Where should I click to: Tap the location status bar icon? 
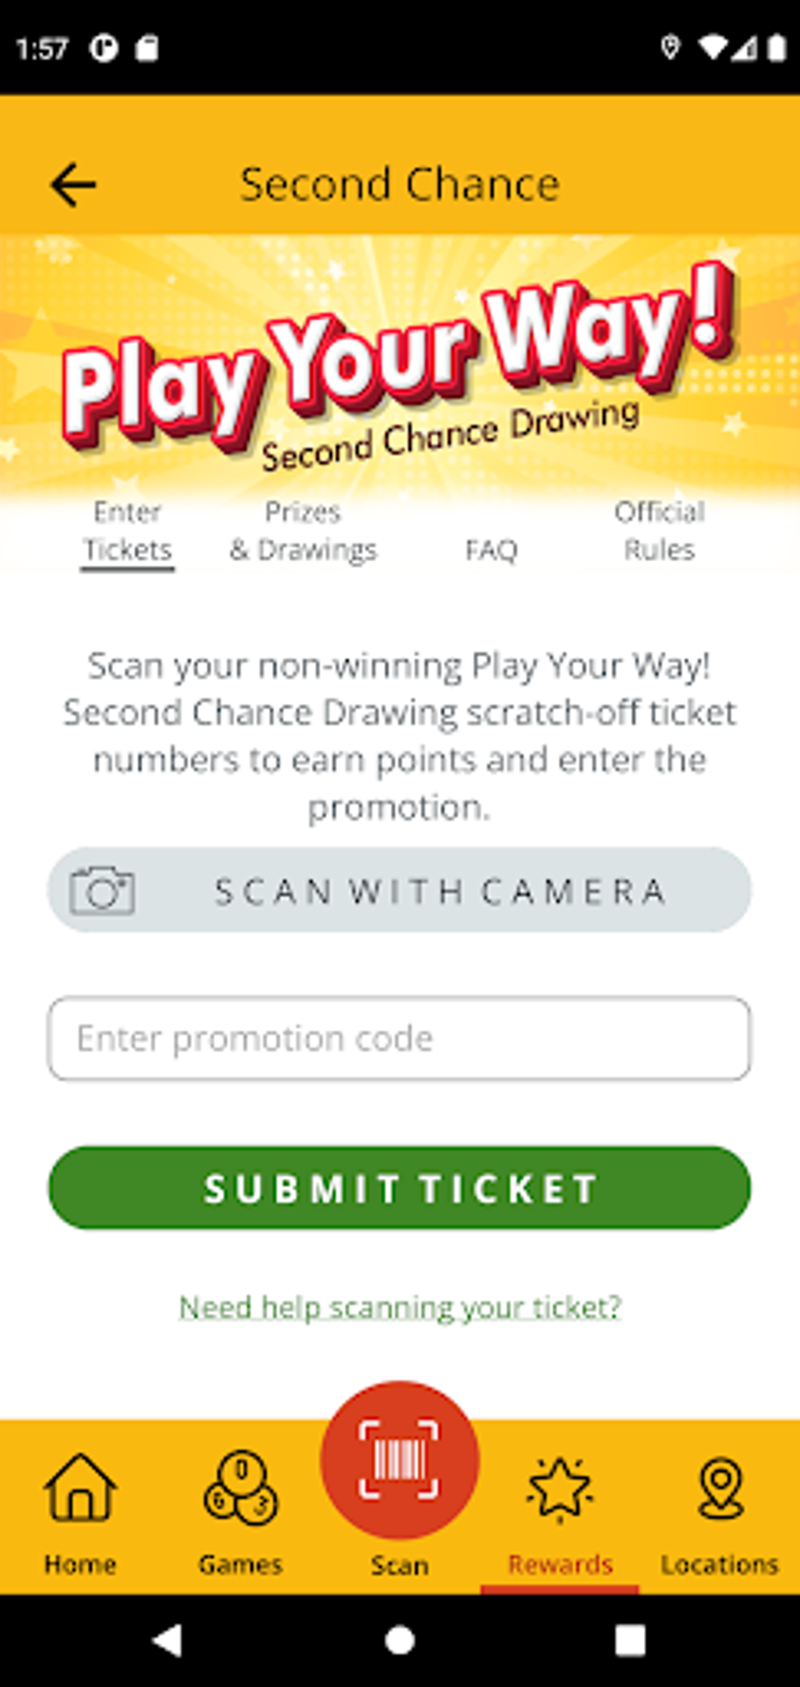669,48
